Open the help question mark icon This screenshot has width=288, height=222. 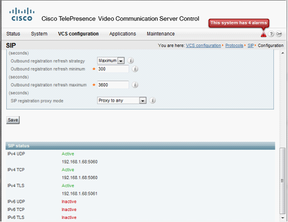pyautogui.click(x=271, y=34)
